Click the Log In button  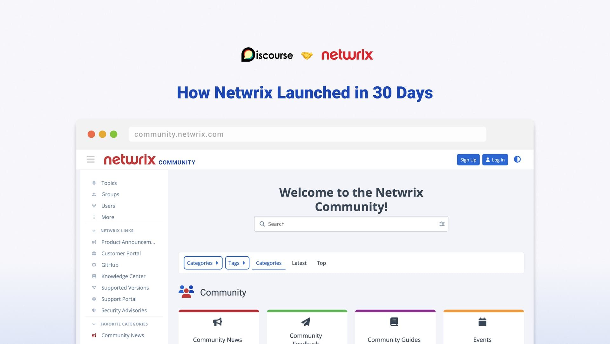pos(495,159)
